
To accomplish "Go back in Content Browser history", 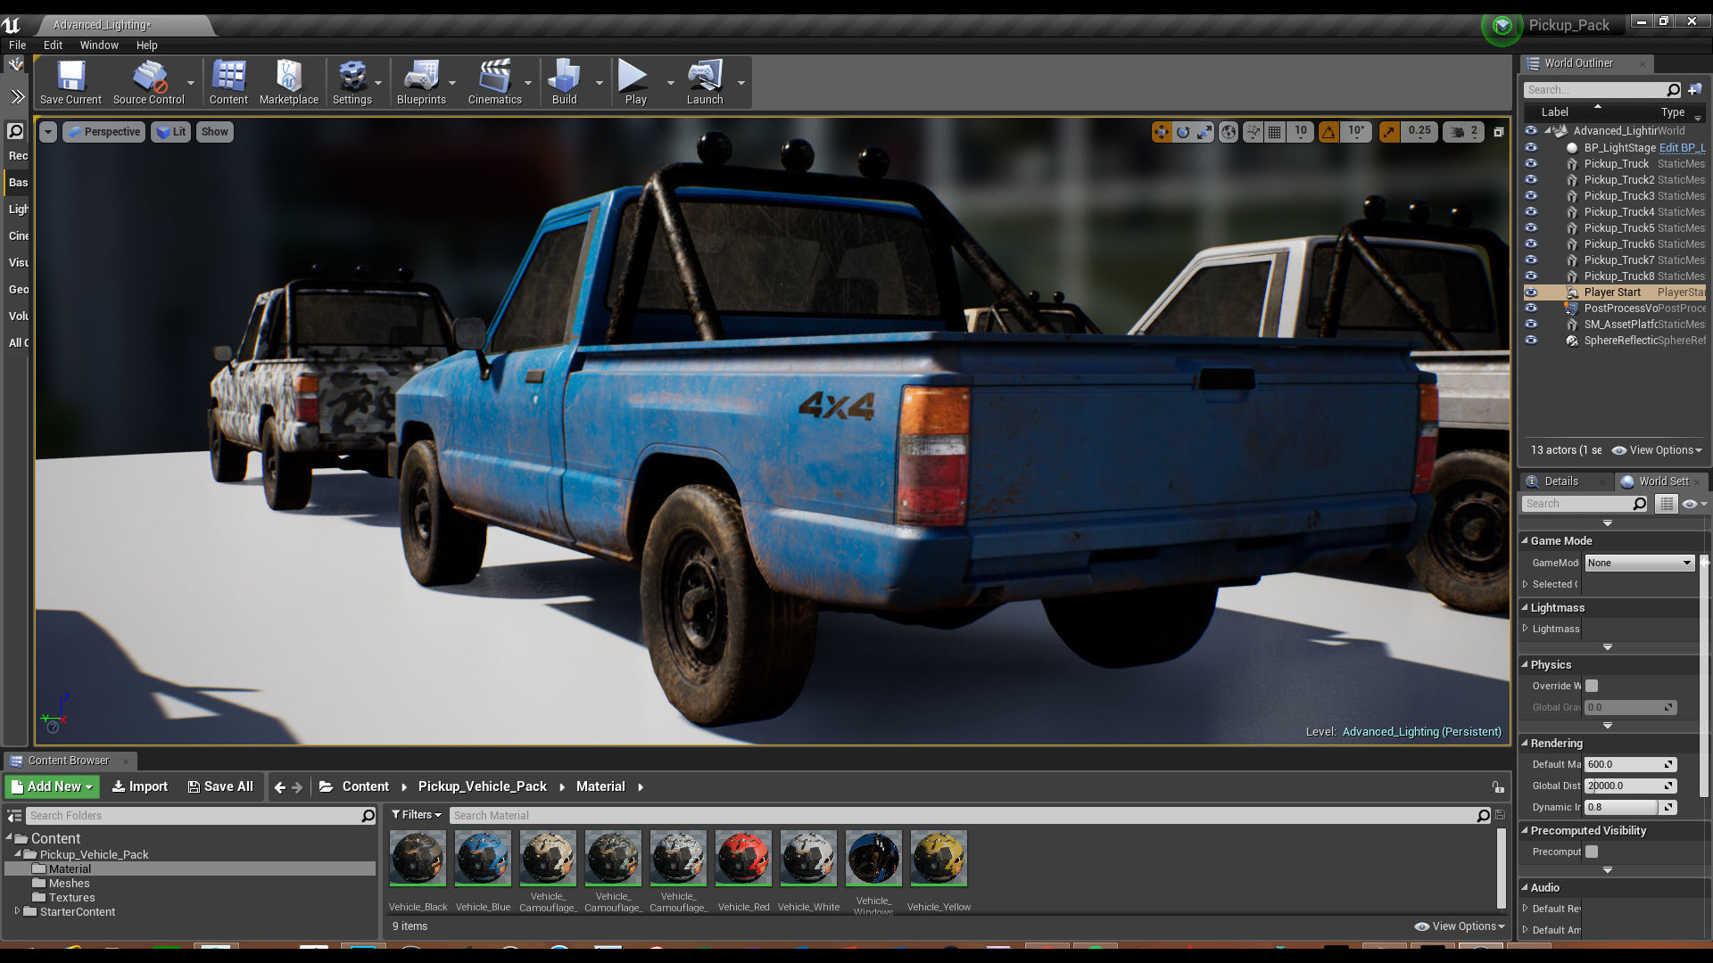I will [x=280, y=787].
